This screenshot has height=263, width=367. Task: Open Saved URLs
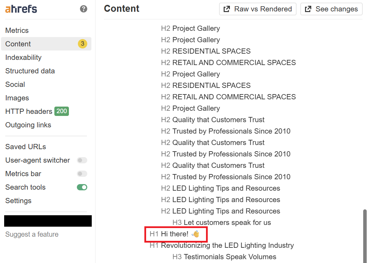tap(26, 147)
